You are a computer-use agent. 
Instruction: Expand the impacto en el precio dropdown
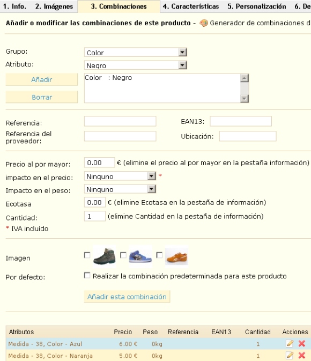pos(120,176)
